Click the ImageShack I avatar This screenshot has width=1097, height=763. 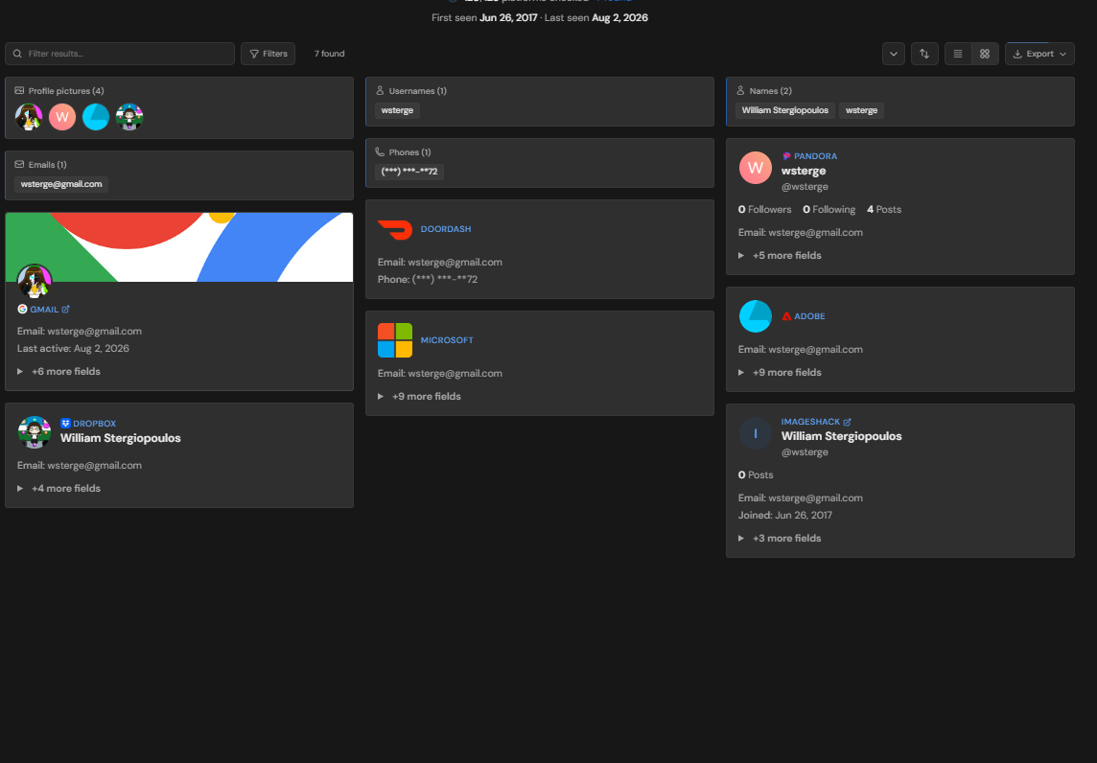pyautogui.click(x=755, y=433)
